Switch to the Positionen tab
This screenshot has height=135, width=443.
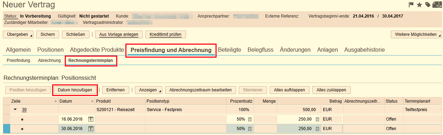click(x=50, y=50)
